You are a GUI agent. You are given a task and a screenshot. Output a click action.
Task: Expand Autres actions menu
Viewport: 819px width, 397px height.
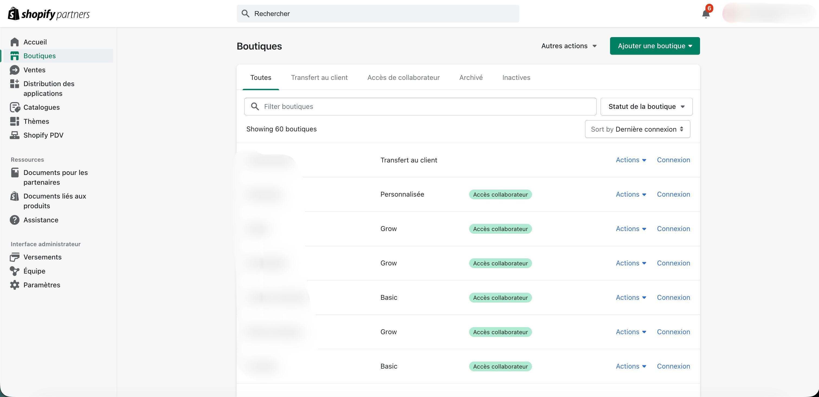pyautogui.click(x=569, y=46)
